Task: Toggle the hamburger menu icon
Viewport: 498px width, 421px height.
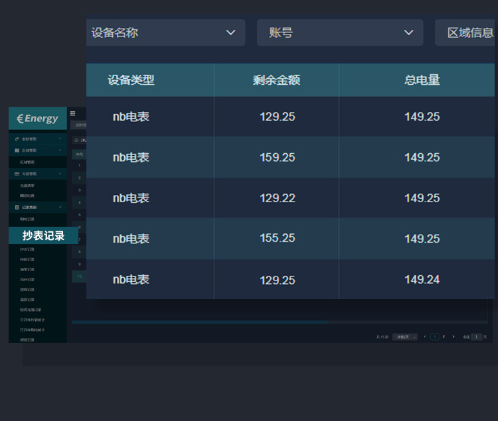Action: pyautogui.click(x=73, y=113)
